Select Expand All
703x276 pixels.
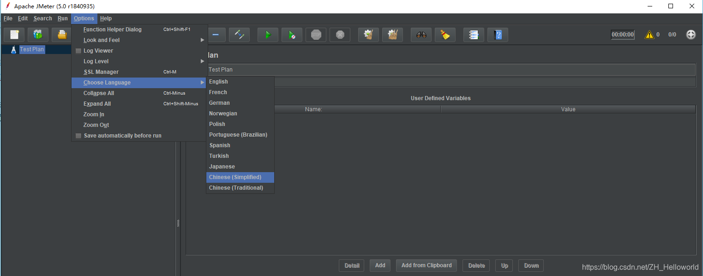[x=139, y=104]
